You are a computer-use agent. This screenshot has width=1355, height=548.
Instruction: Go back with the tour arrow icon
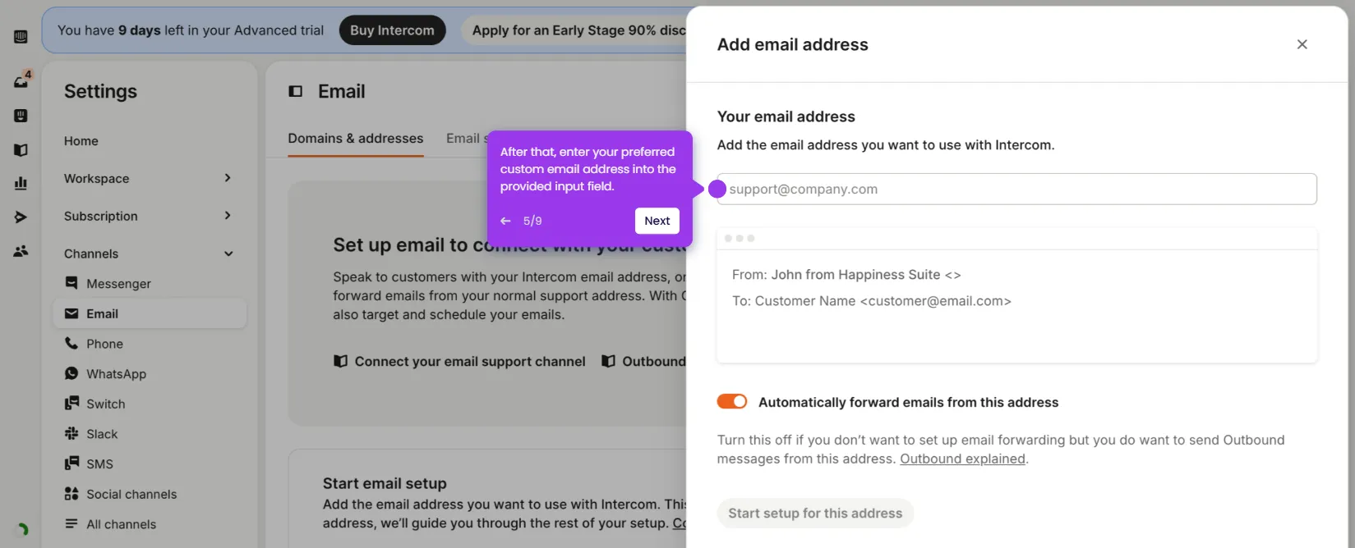pyautogui.click(x=505, y=221)
